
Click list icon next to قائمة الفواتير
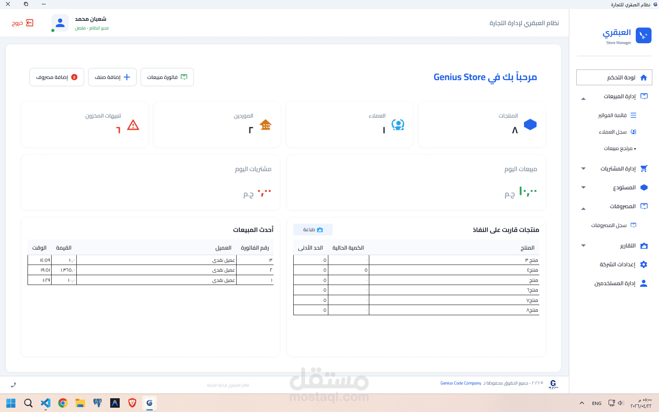(x=633, y=115)
